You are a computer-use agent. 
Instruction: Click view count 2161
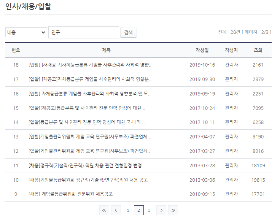click(x=258, y=65)
